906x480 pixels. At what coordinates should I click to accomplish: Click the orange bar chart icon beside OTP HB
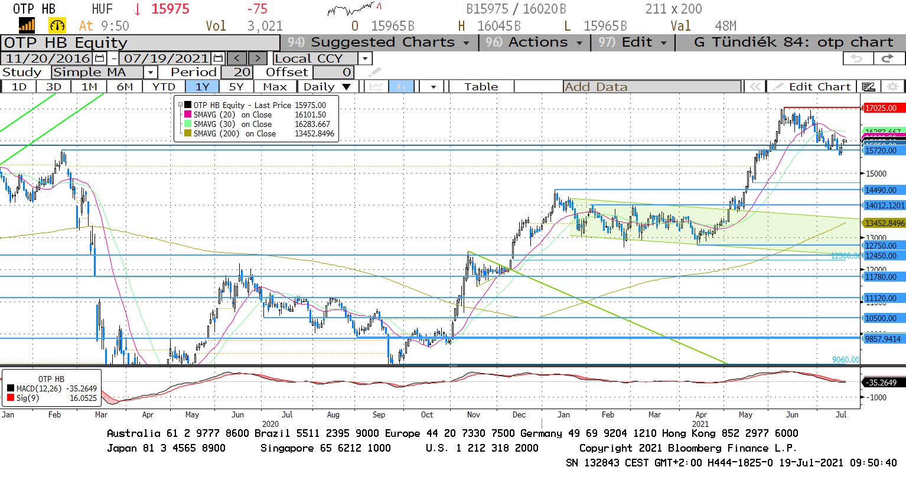pyautogui.click(x=27, y=25)
